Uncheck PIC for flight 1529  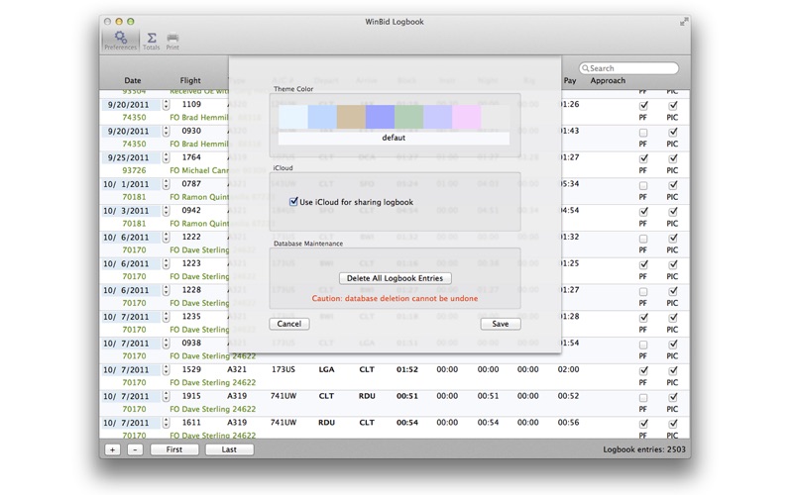(672, 370)
